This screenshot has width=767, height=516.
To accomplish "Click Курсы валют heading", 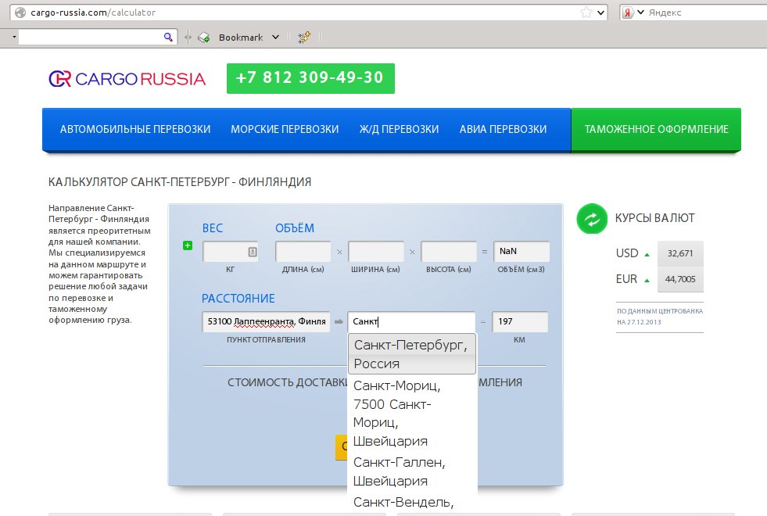I will pyautogui.click(x=654, y=218).
